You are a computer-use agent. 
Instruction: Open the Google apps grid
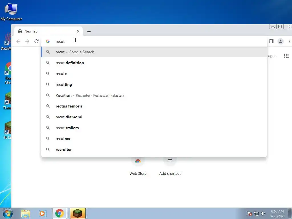(286, 56)
